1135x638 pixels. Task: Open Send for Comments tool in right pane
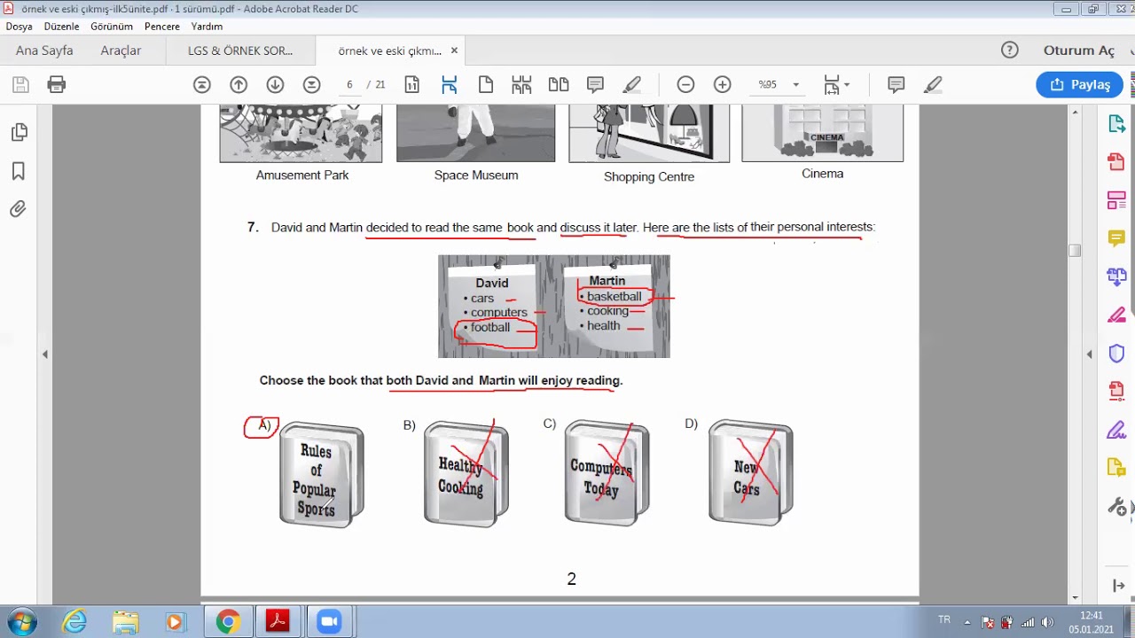(x=1116, y=468)
